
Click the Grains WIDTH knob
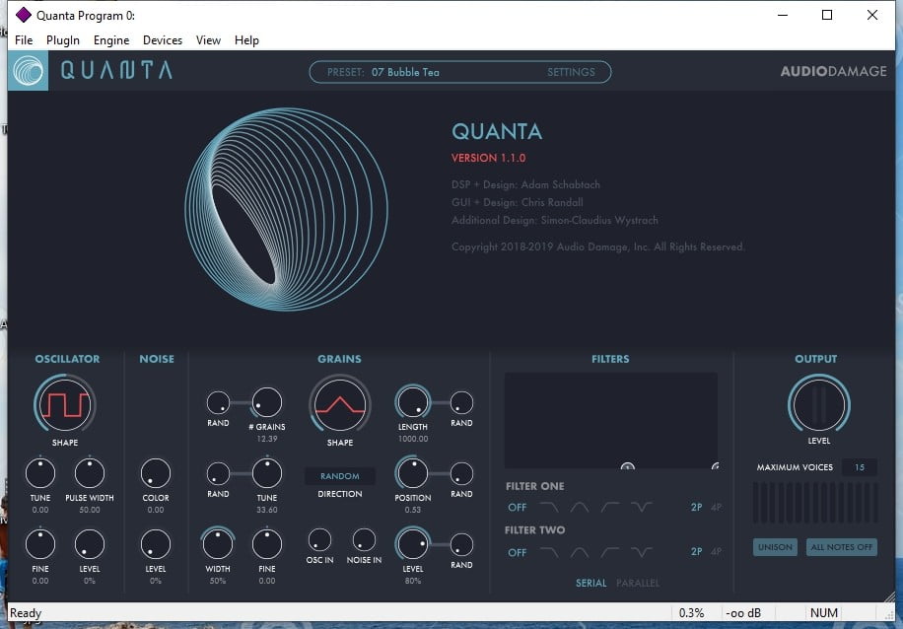(x=218, y=544)
